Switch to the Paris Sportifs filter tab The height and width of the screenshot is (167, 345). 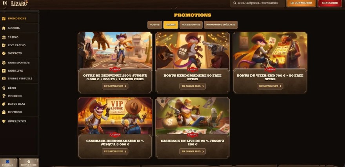click(x=191, y=25)
